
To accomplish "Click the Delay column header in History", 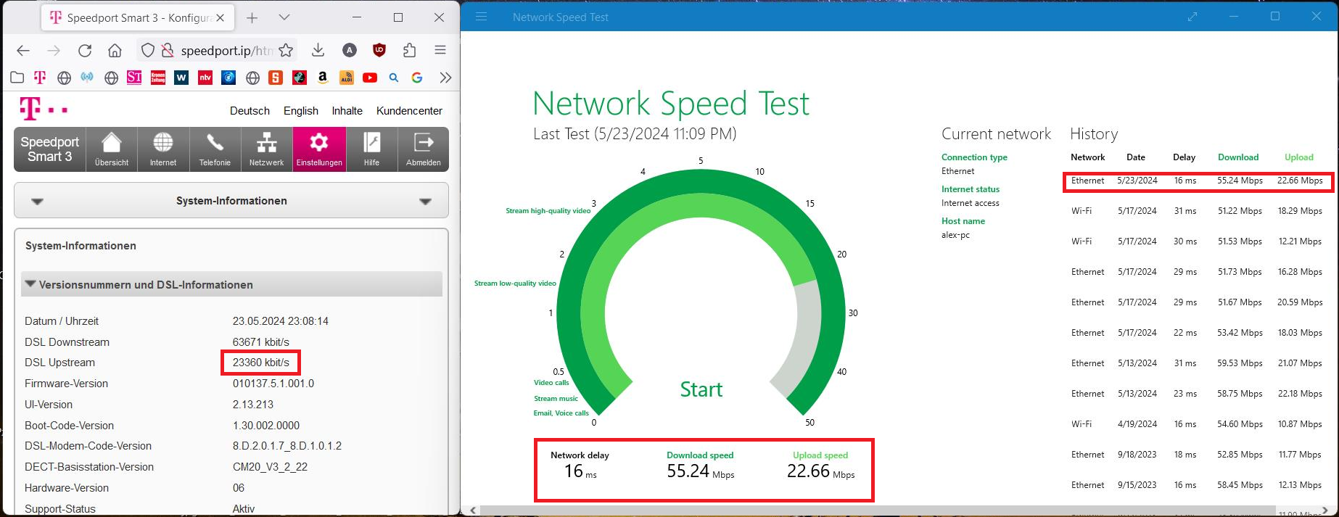I will click(x=1184, y=157).
